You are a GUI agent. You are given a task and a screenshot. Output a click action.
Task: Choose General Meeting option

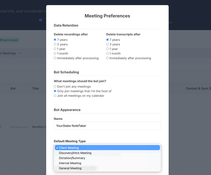(x=70, y=168)
